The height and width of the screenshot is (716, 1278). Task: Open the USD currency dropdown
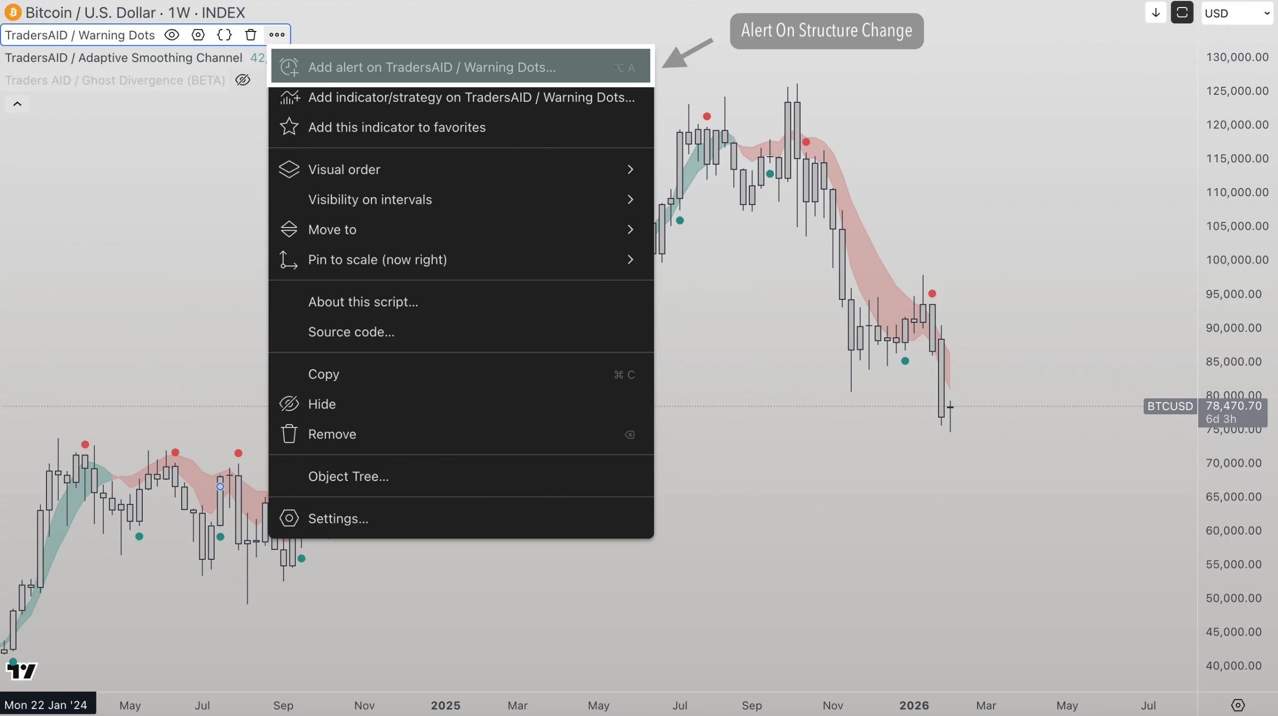click(x=1237, y=13)
